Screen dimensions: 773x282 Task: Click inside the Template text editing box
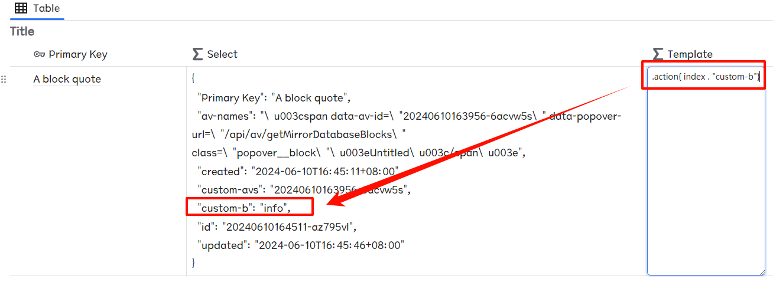coord(706,177)
